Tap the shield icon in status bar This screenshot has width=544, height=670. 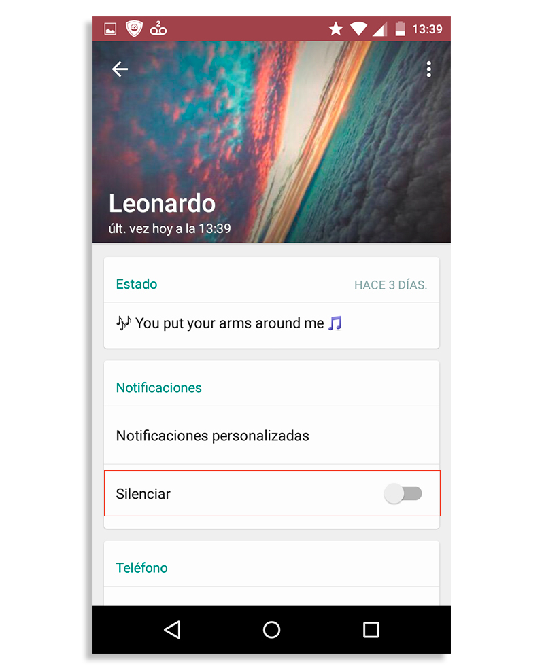tap(135, 29)
